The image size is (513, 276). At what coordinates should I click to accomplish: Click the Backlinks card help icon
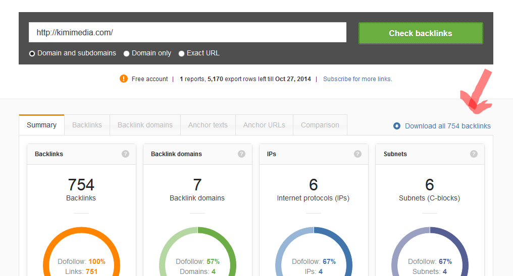125,154
